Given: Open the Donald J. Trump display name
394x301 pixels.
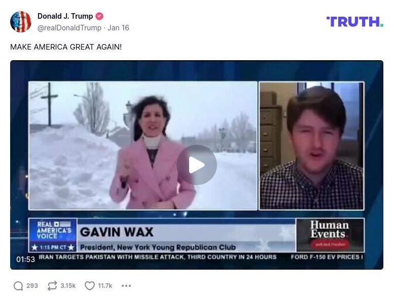Looking at the screenshot, I should click(65, 16).
